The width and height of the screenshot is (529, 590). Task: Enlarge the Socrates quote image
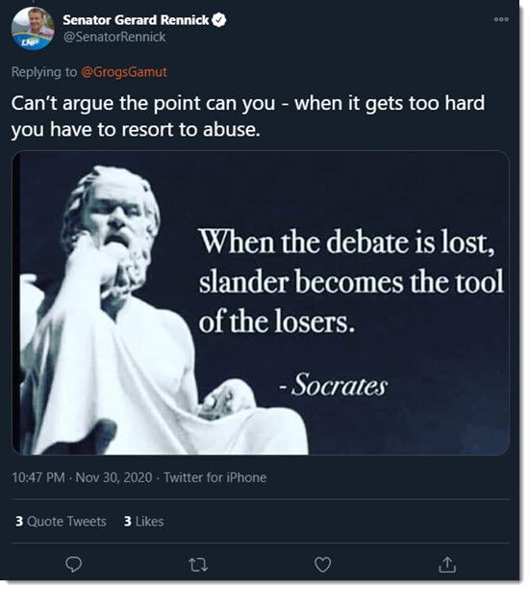click(261, 303)
